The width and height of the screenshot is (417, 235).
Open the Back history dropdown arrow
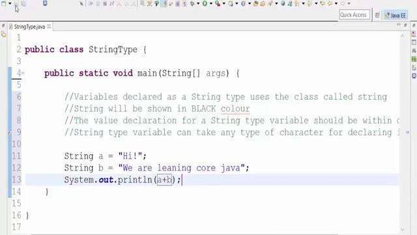(336, 3)
